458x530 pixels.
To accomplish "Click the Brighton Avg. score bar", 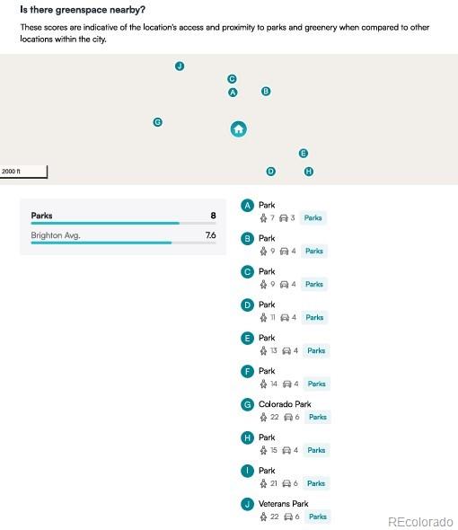I will tap(123, 243).
